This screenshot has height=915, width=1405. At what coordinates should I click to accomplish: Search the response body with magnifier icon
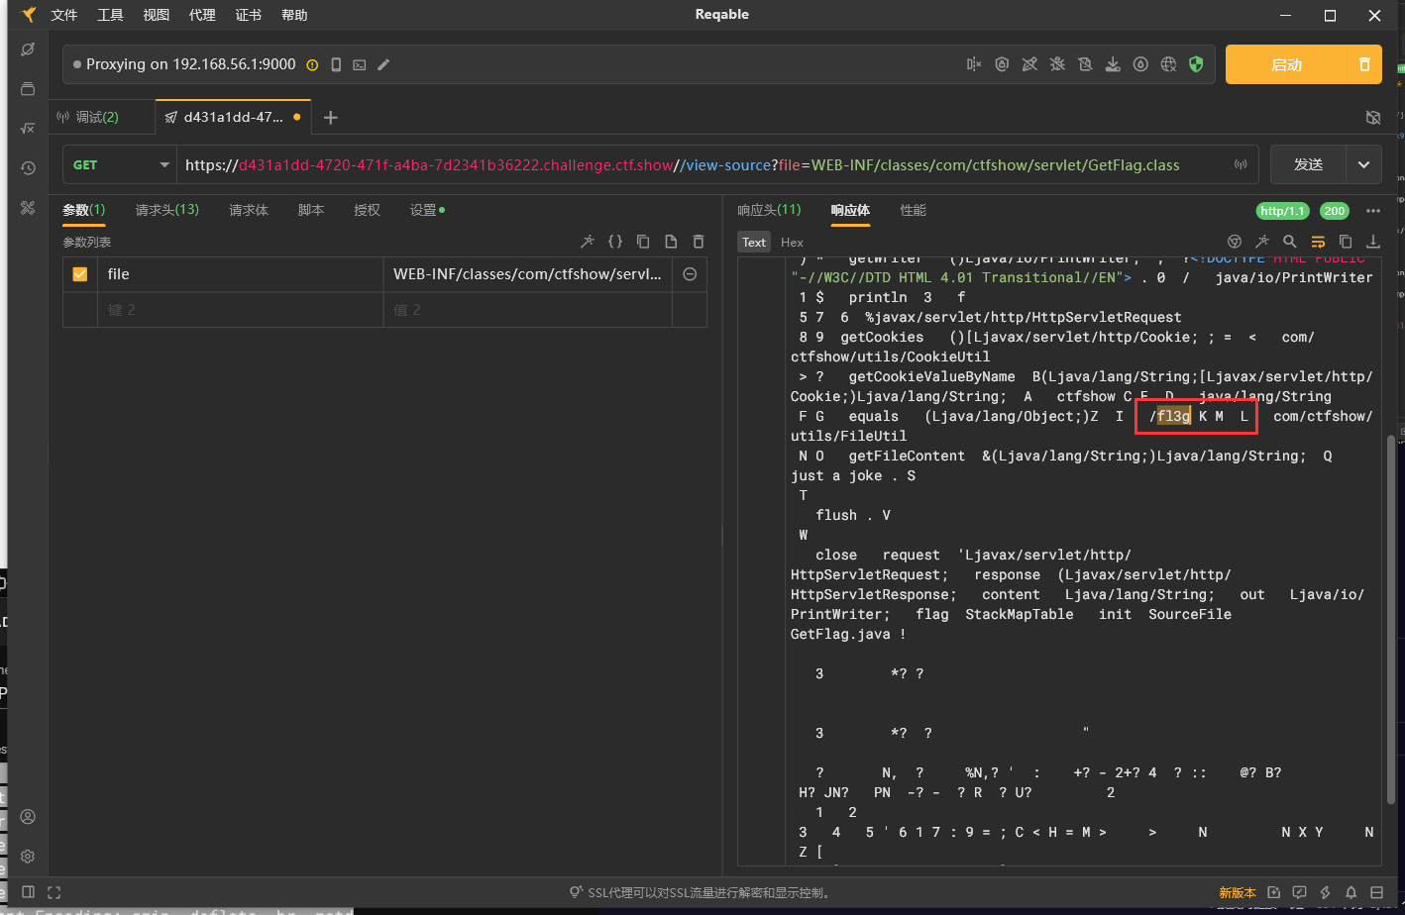[x=1290, y=242]
